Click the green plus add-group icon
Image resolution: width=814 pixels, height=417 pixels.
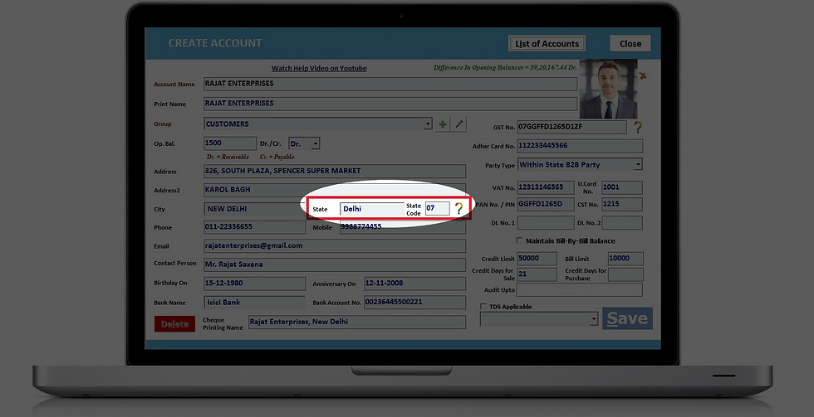click(x=442, y=124)
